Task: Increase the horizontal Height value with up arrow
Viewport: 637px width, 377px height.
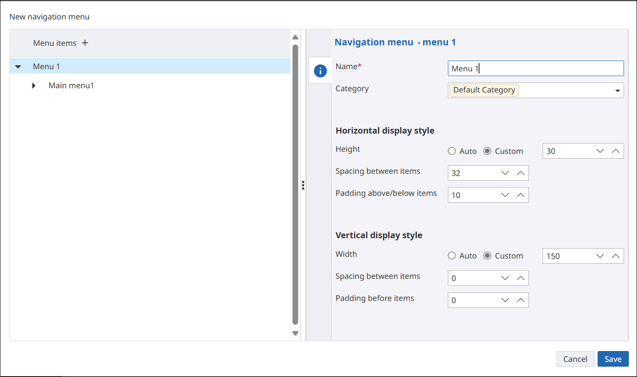Action: tap(615, 151)
